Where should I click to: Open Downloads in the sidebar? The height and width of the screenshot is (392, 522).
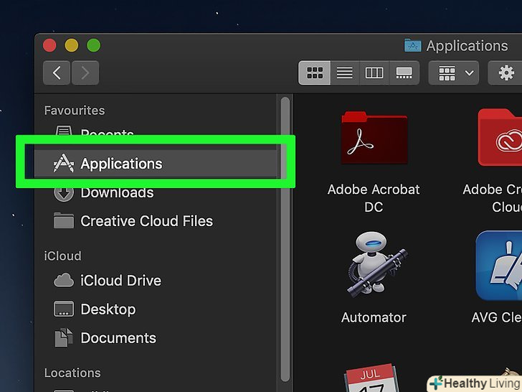[156, 192]
